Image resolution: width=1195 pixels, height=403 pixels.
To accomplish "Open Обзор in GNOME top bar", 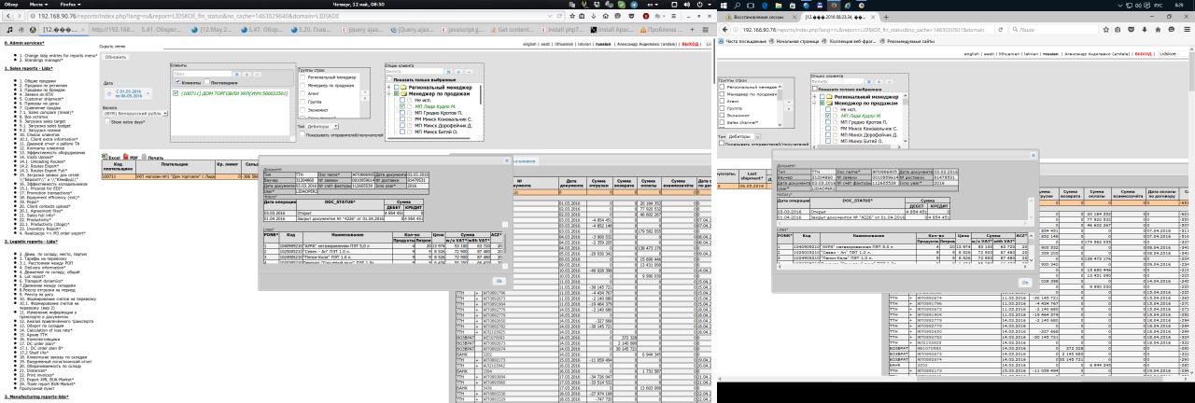I will pyautogui.click(x=11, y=5).
